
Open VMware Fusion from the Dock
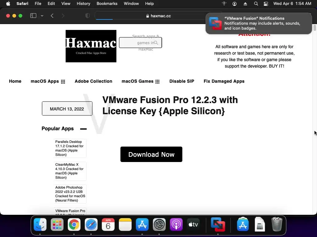tap(218, 224)
